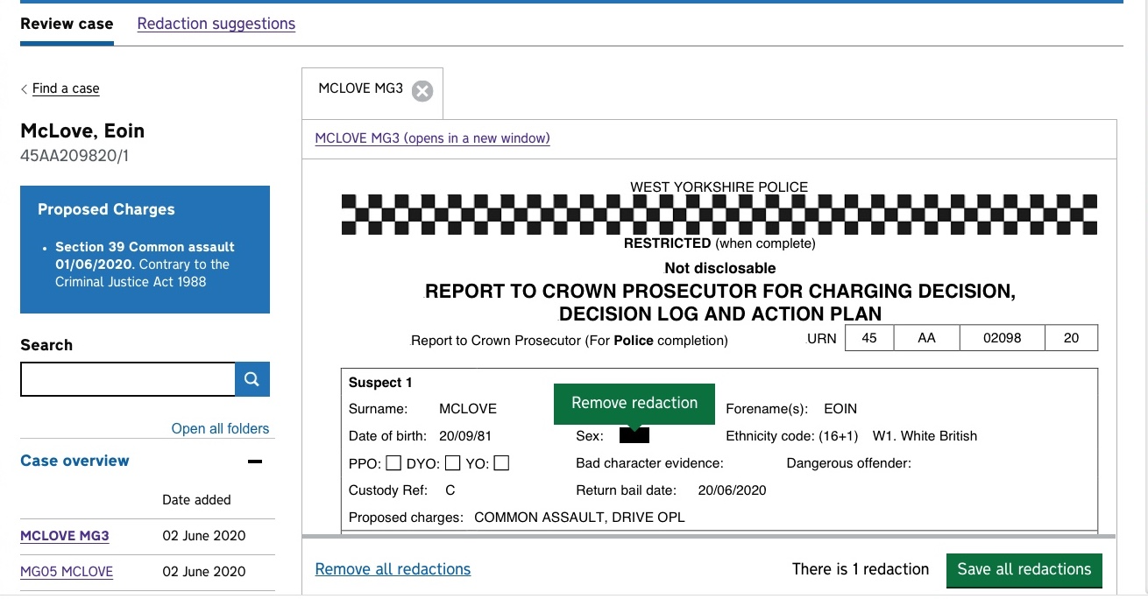Open the MG05 MCLOVE document
1148x599 pixels.
[67, 572]
